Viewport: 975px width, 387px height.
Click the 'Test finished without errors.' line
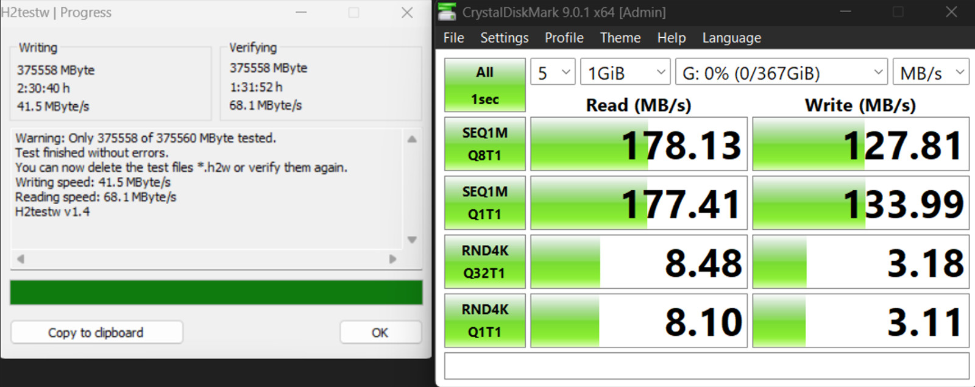(92, 152)
